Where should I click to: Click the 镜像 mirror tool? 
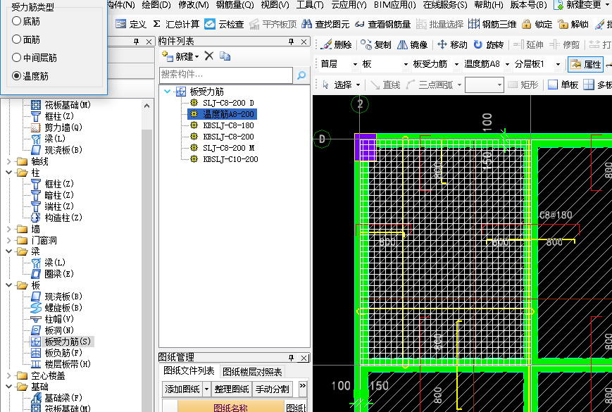[412, 44]
